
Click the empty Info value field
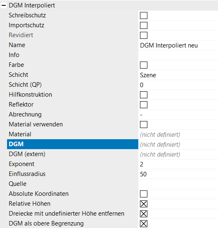coord(178,55)
